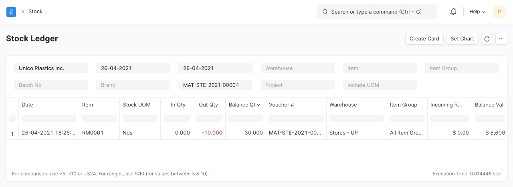This screenshot has height=187, width=513.
Task: Click the voucher number filter MAT-STE-2021-00004
Action: [215, 85]
